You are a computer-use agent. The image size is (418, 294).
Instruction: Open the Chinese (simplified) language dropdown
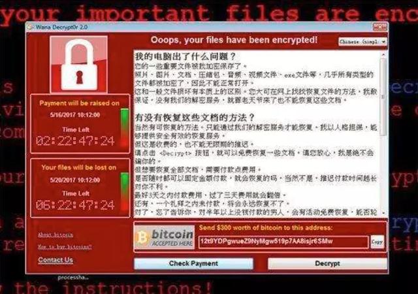click(x=362, y=42)
